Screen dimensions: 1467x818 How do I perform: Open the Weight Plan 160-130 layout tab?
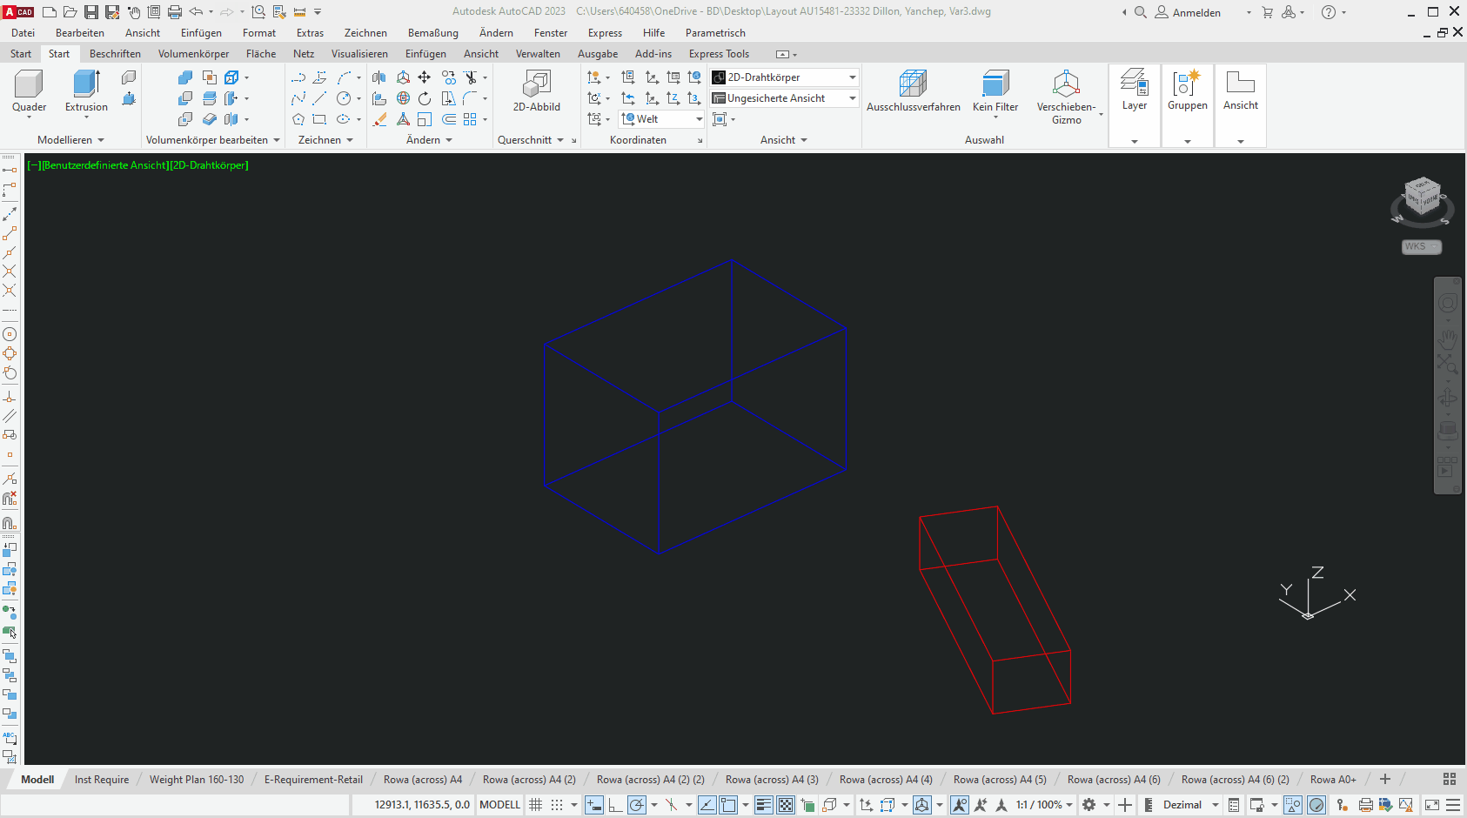197,780
